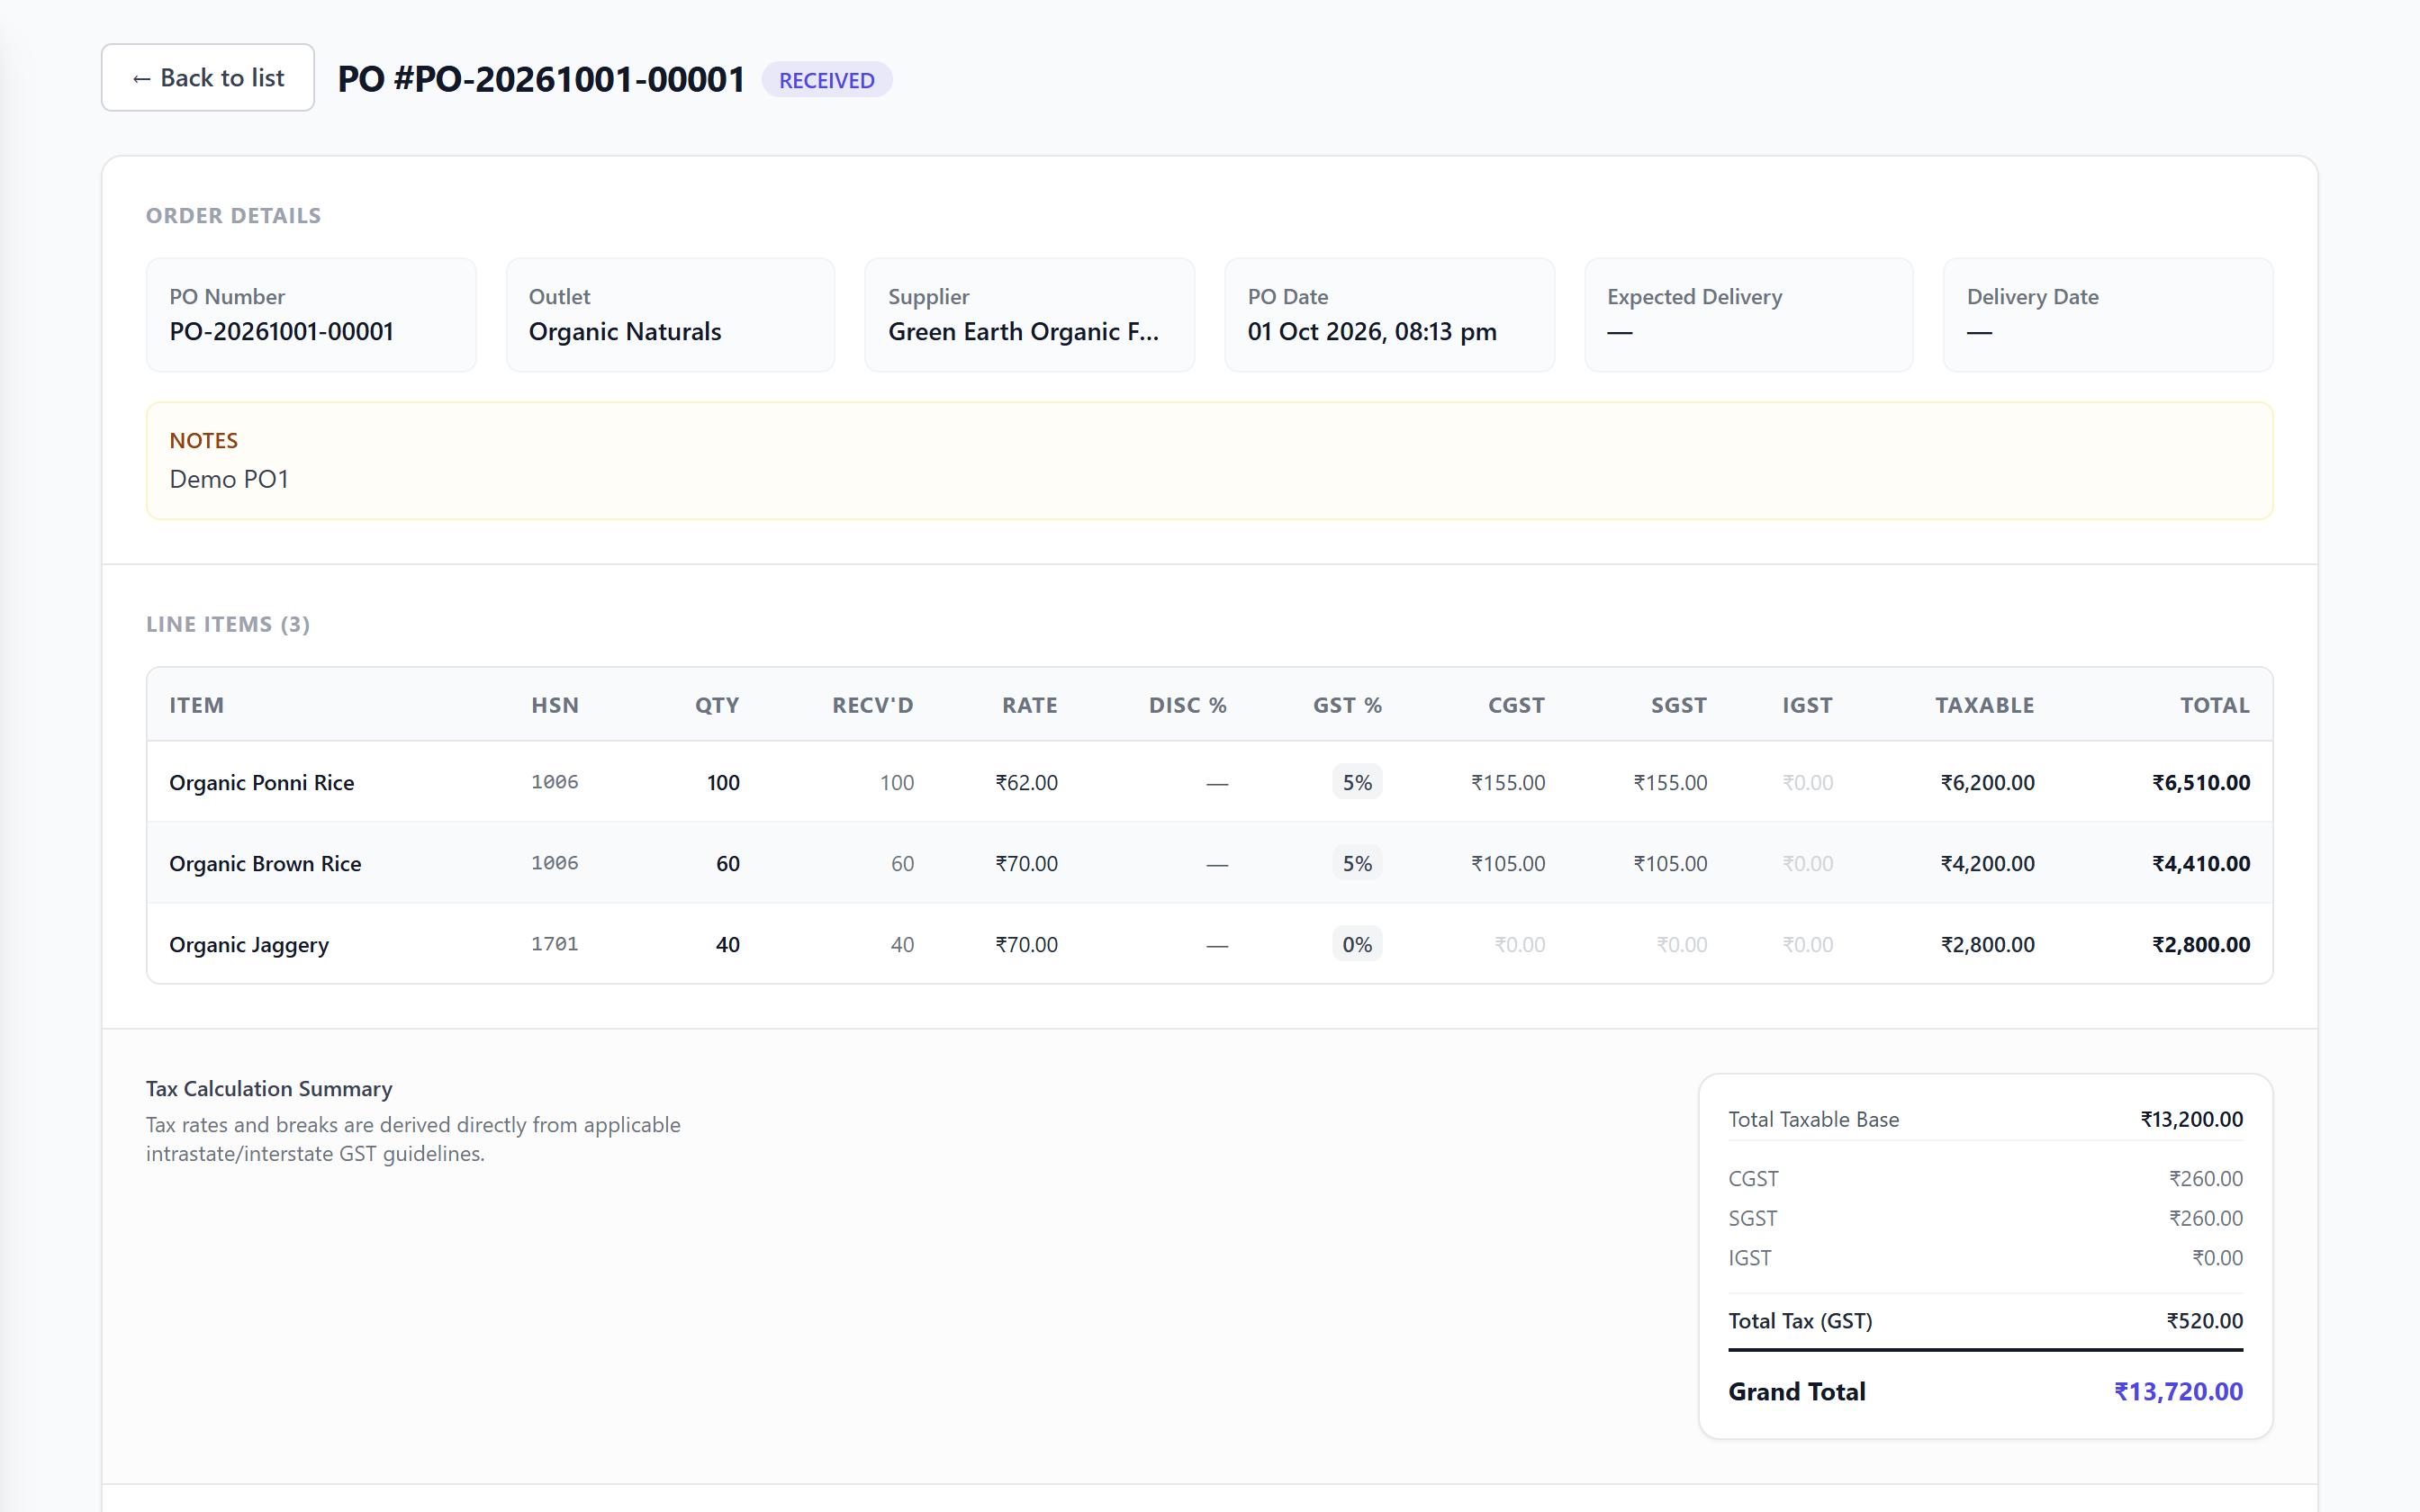Click the TAXABLE column header
The height and width of the screenshot is (1512, 2420).
click(x=1984, y=705)
